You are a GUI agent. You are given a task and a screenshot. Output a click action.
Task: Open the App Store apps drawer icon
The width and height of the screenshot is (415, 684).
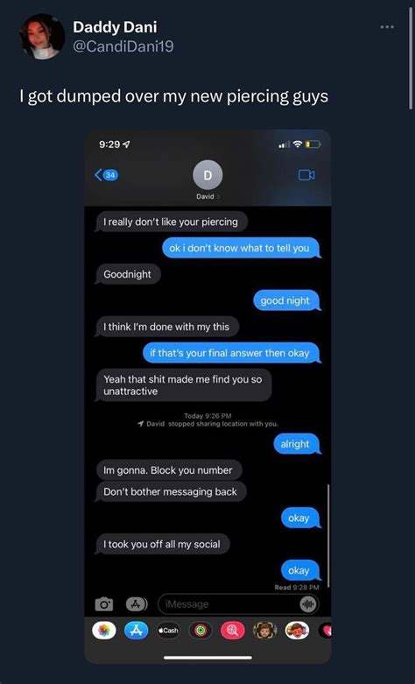137,604
